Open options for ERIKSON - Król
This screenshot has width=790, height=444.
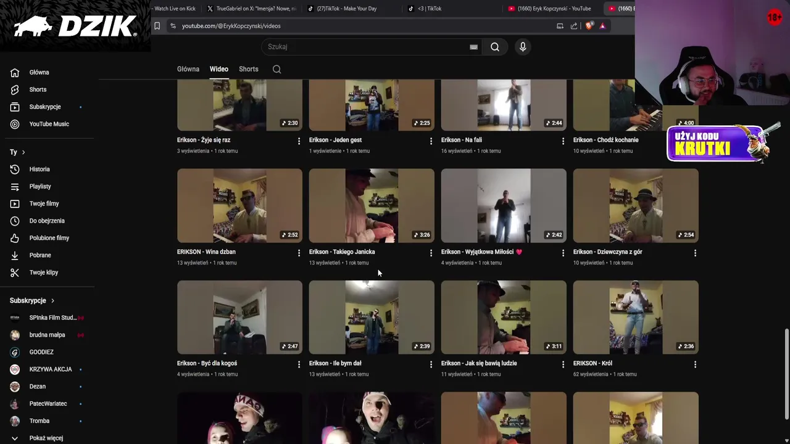pos(695,364)
